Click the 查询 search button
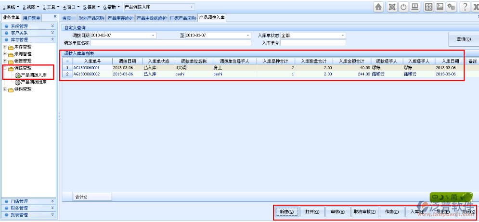Image resolution: width=479 pixels, height=222 pixels. click(x=464, y=39)
